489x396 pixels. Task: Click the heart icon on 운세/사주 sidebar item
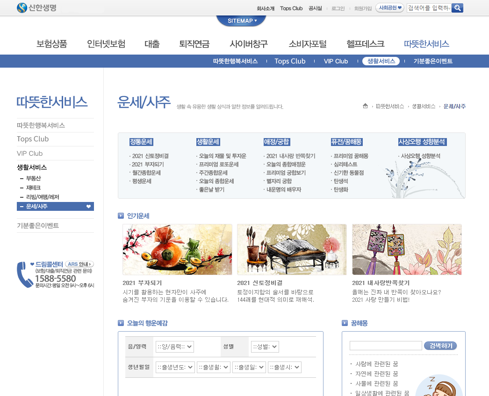pos(88,206)
